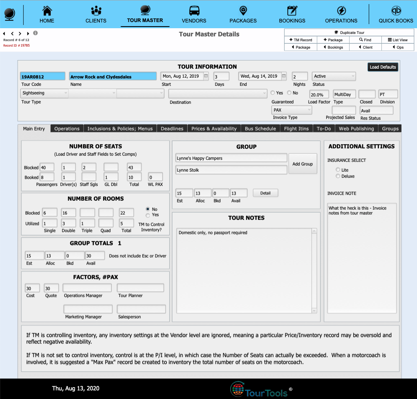Open the Prices & Availability tab

[214, 128]
